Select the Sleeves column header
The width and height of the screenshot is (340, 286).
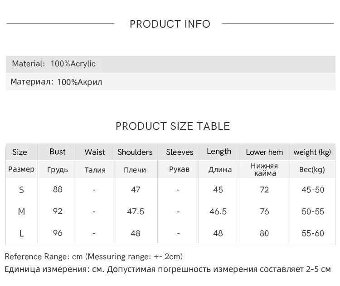pos(180,152)
